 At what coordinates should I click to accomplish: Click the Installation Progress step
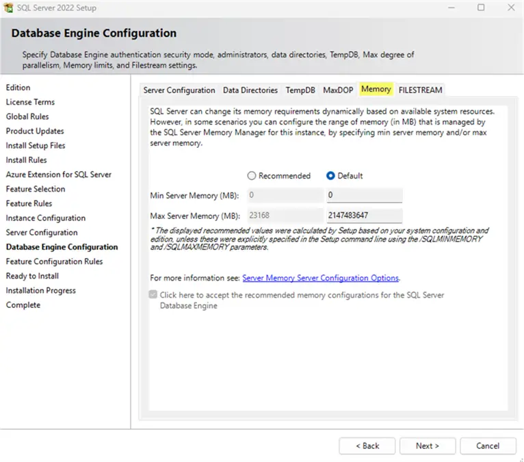(x=41, y=290)
